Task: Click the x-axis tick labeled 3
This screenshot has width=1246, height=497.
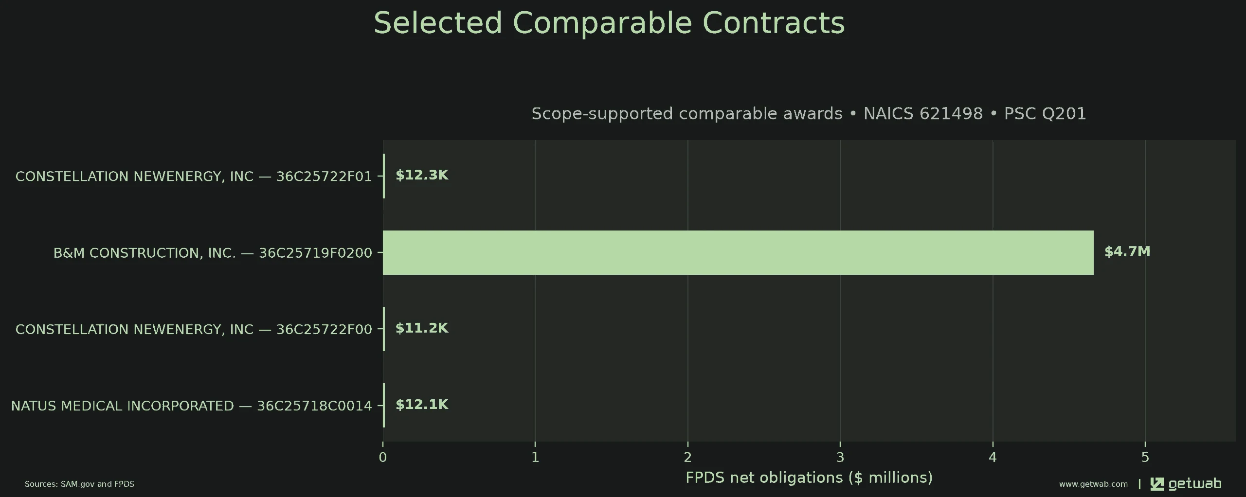Action: 840,458
